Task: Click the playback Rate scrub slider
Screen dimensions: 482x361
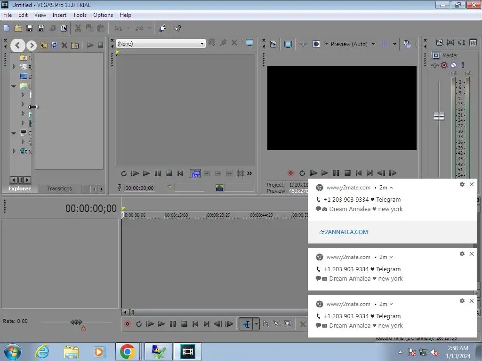Action: click(x=76, y=322)
